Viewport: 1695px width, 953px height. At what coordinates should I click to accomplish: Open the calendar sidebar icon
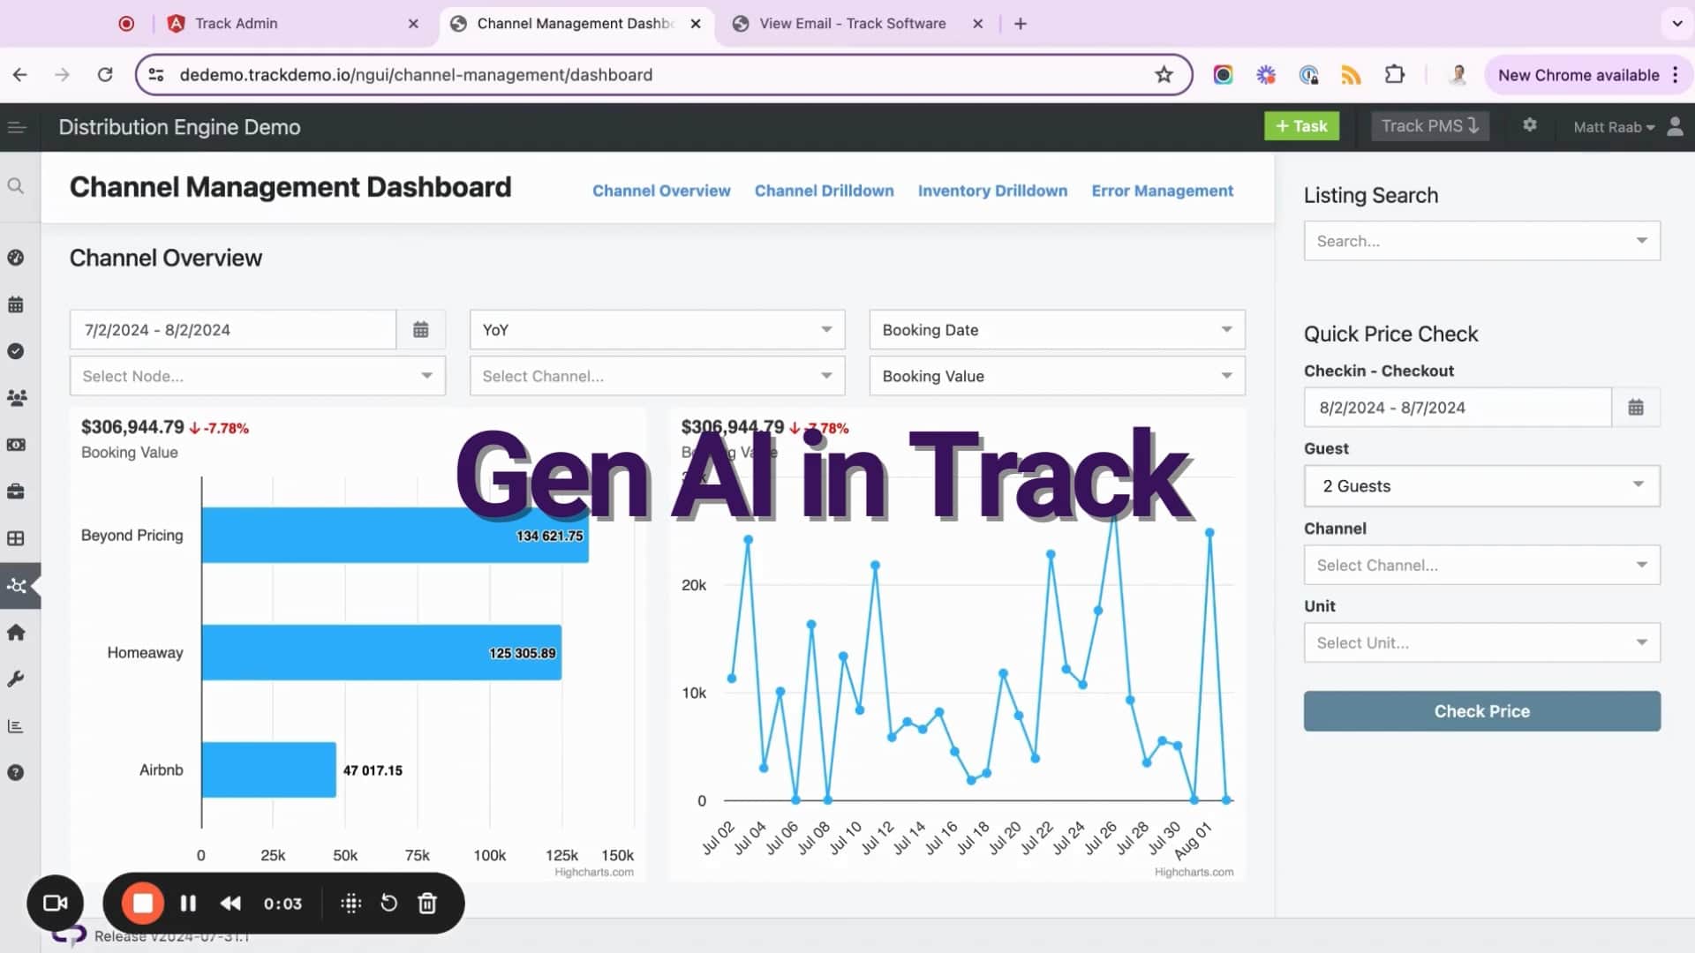[16, 304]
